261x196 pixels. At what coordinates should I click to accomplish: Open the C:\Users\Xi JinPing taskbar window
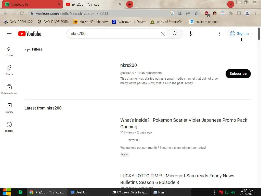pos(129,192)
